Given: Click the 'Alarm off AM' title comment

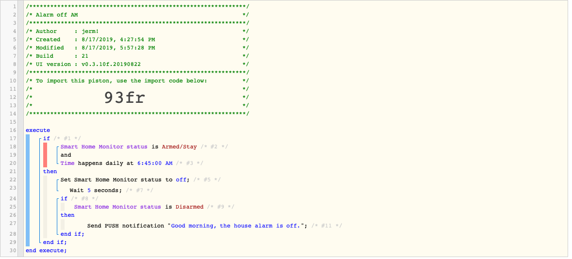Looking at the screenshot, I should coord(56,15).
